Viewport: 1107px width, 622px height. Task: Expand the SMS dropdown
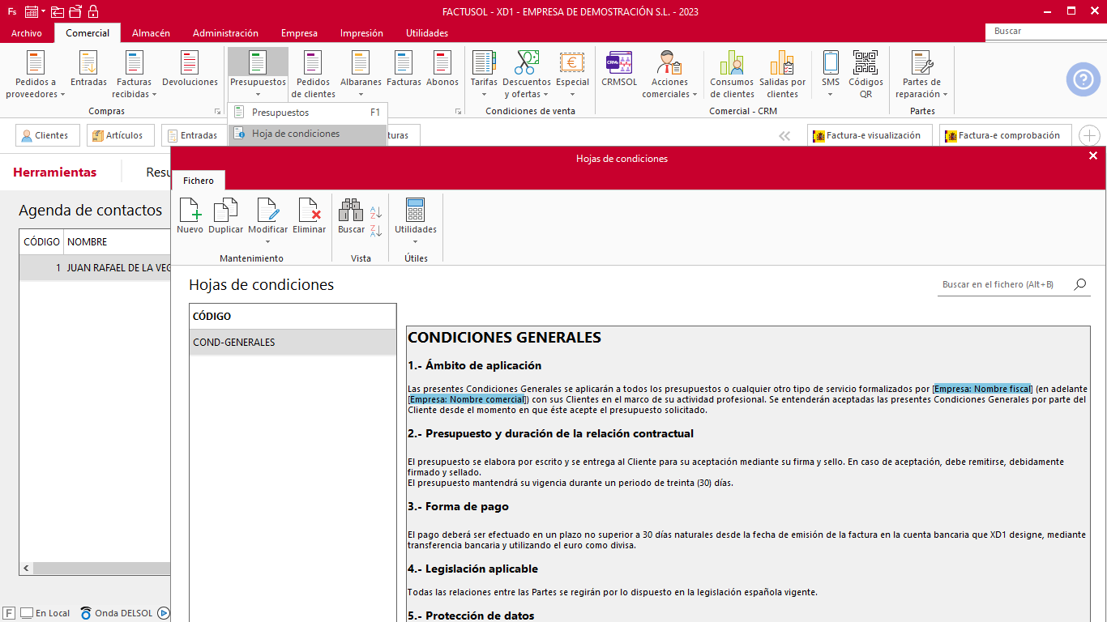pyautogui.click(x=830, y=94)
